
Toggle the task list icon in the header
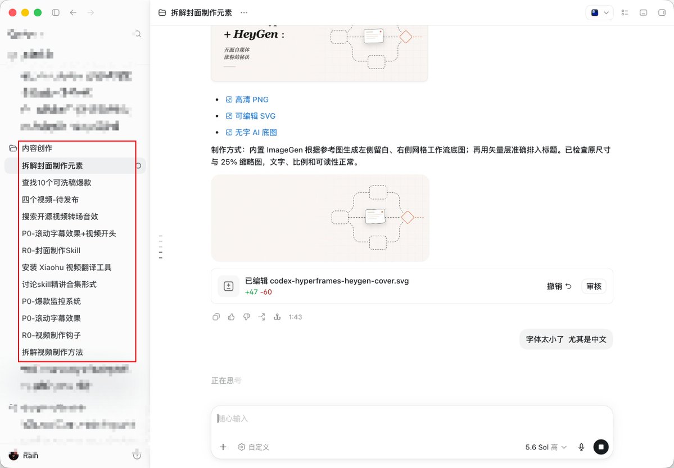point(625,12)
